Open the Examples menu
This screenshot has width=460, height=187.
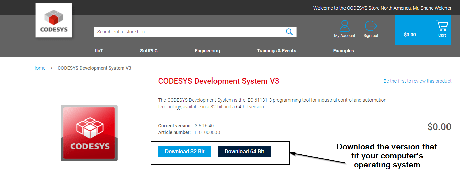tap(343, 51)
